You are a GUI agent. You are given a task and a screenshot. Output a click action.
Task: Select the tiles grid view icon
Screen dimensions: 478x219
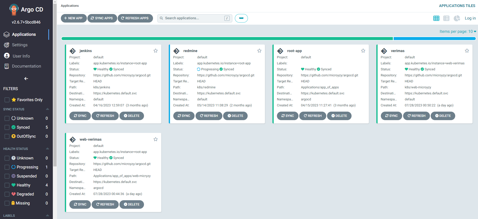click(x=436, y=18)
